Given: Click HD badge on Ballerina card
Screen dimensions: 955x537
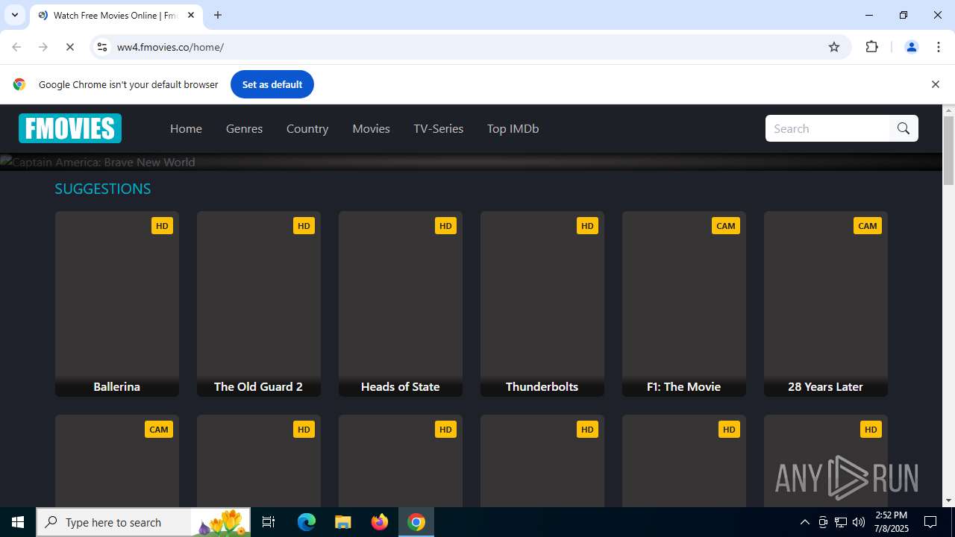Looking at the screenshot, I should click(x=162, y=225).
